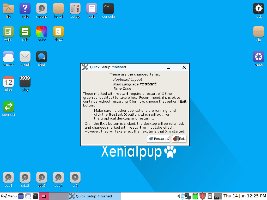This screenshot has height=200, width=267.
Task: Click the browser launcher in taskbar
Action: pos(28,196)
